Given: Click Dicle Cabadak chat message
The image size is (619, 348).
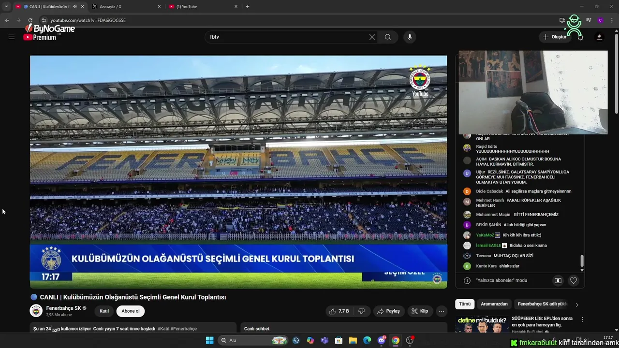Looking at the screenshot, I should click(x=538, y=191).
